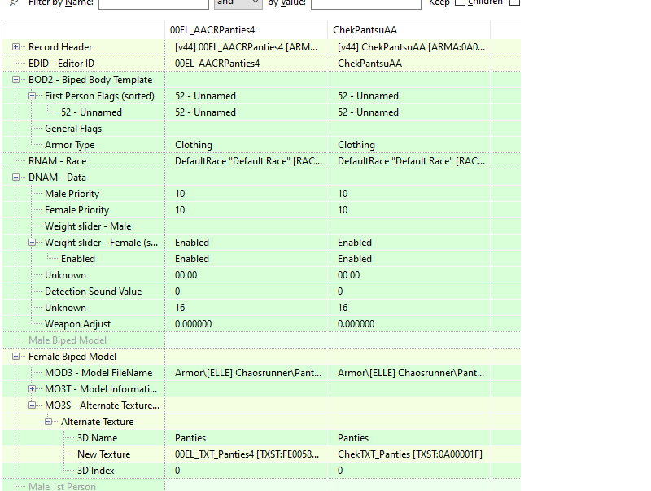Collapse the Female Biped Model node
The height and width of the screenshot is (491, 651).
pyautogui.click(x=15, y=357)
